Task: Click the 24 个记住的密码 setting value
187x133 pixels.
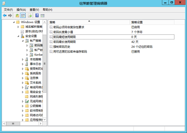Action: 142,47
